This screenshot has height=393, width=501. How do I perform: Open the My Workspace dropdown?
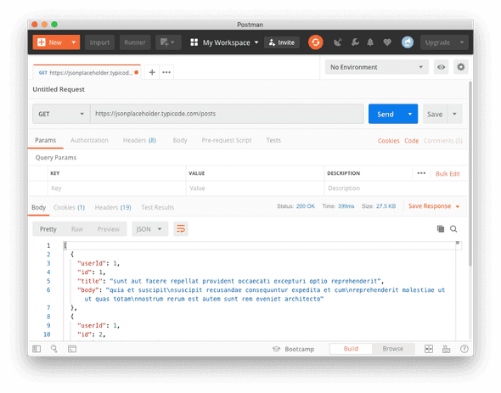click(x=224, y=42)
